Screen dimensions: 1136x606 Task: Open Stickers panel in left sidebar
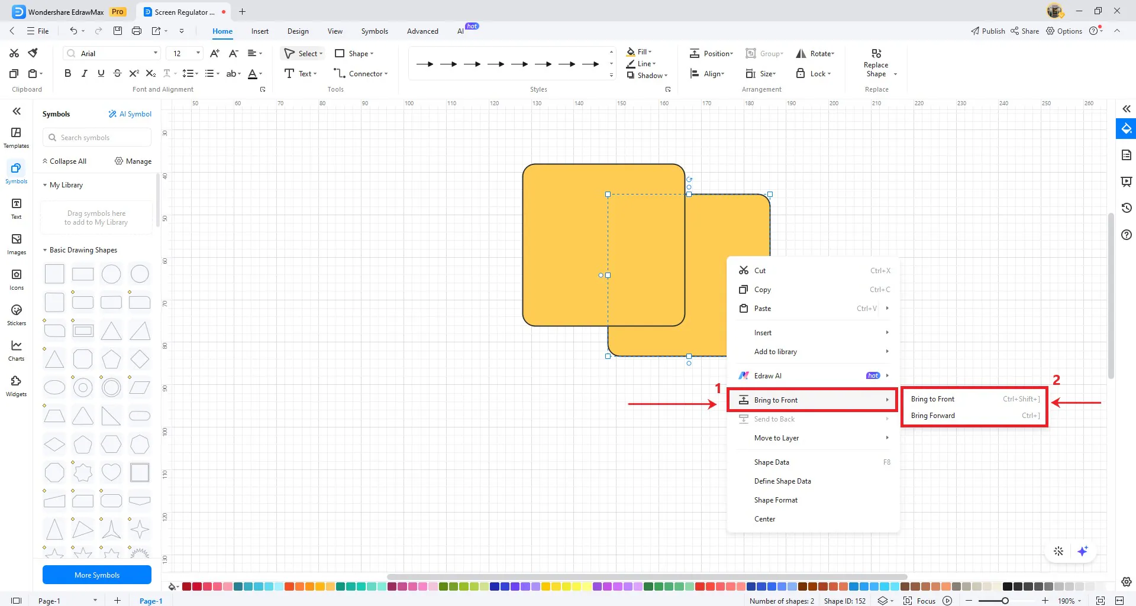tap(16, 315)
